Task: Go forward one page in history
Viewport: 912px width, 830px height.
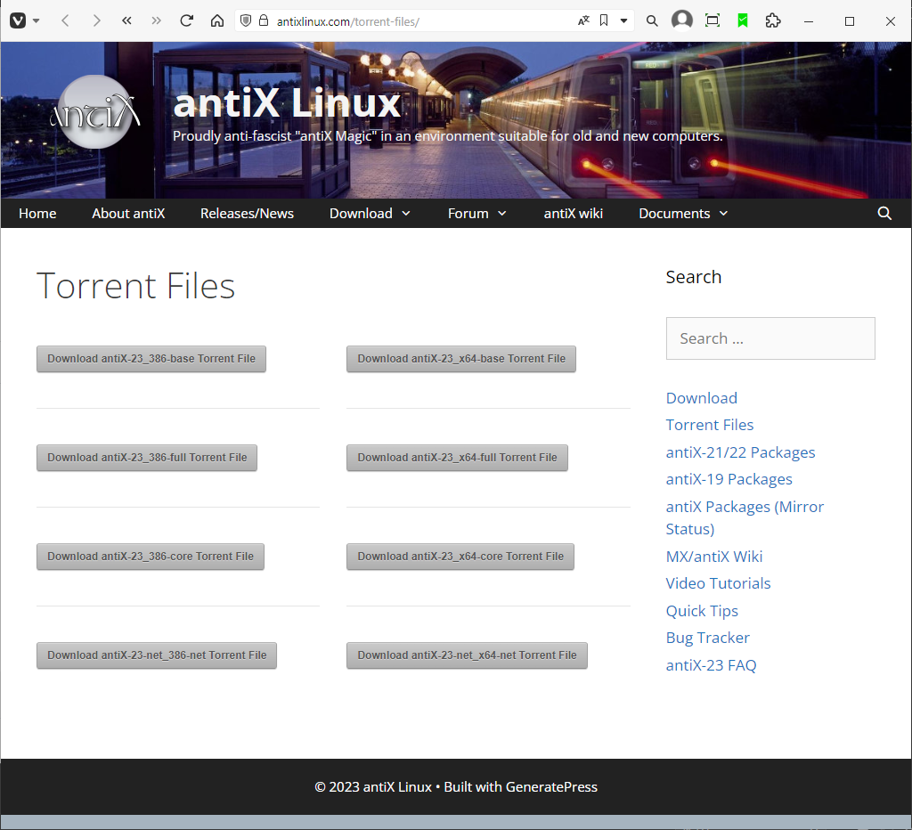Action: [x=96, y=21]
